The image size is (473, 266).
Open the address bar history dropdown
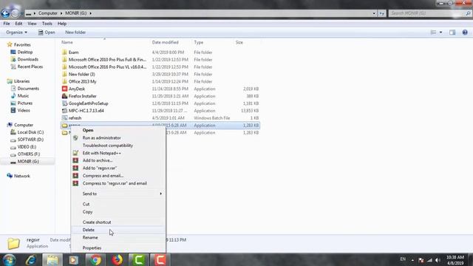pyautogui.click(x=374, y=13)
